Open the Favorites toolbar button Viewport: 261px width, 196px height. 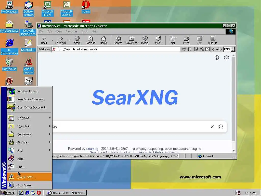[x=131, y=40]
